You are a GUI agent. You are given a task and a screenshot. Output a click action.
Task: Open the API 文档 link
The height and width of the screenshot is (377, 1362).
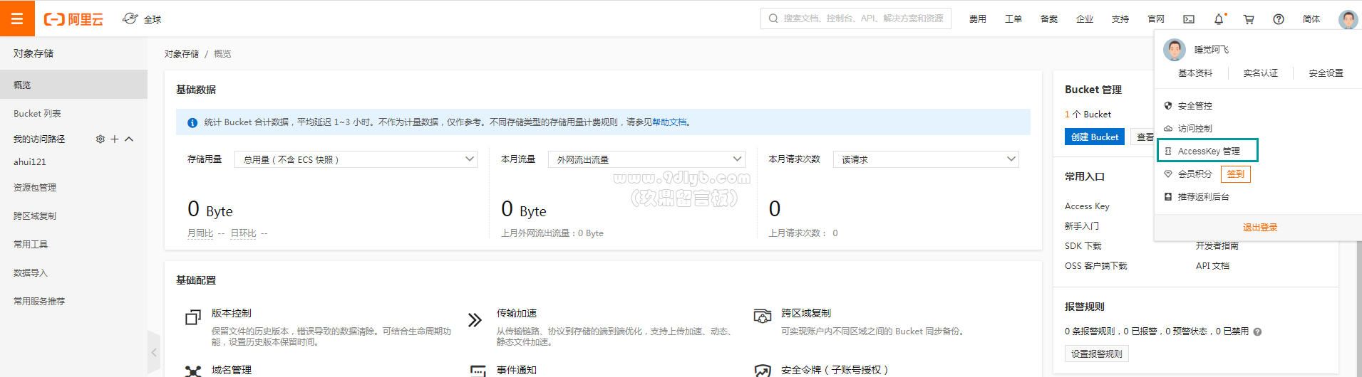[x=1212, y=266]
